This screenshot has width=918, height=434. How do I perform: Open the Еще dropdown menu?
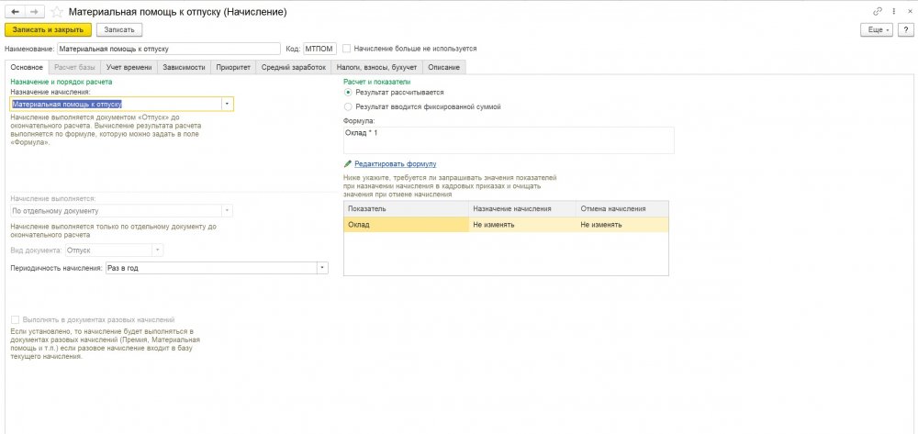click(x=876, y=29)
